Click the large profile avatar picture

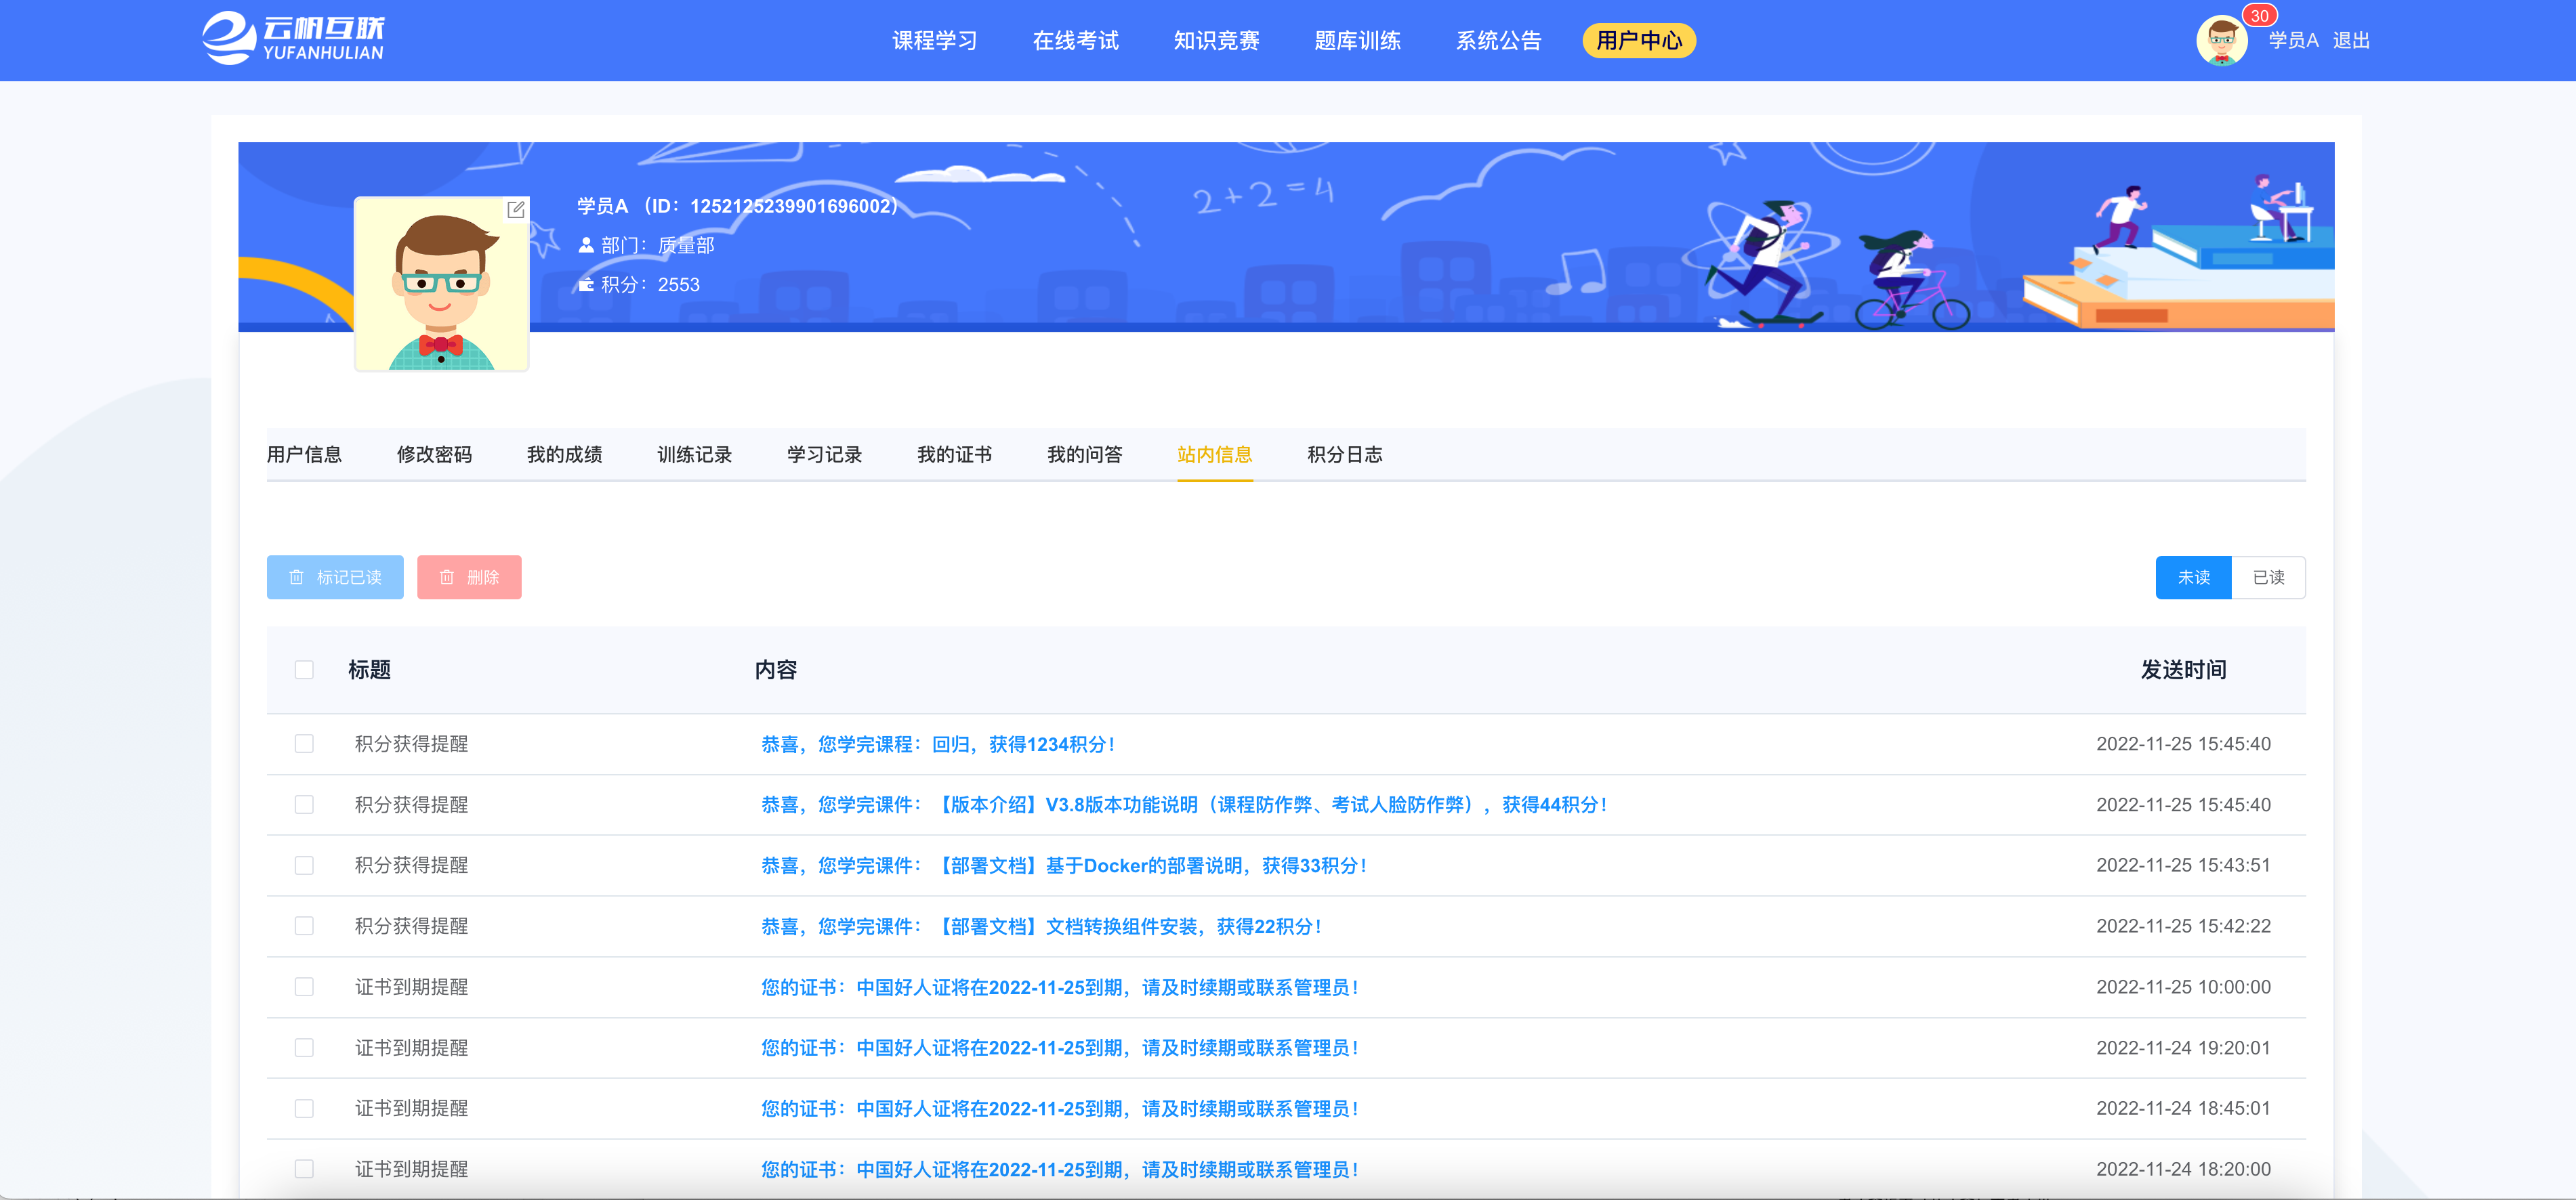tap(441, 284)
